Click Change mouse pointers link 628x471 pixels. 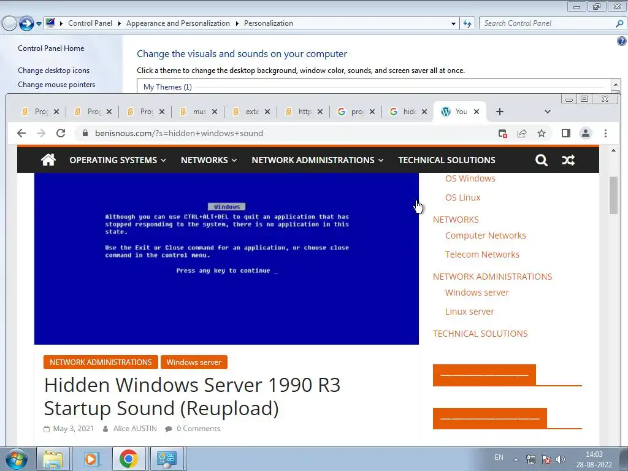56,85
